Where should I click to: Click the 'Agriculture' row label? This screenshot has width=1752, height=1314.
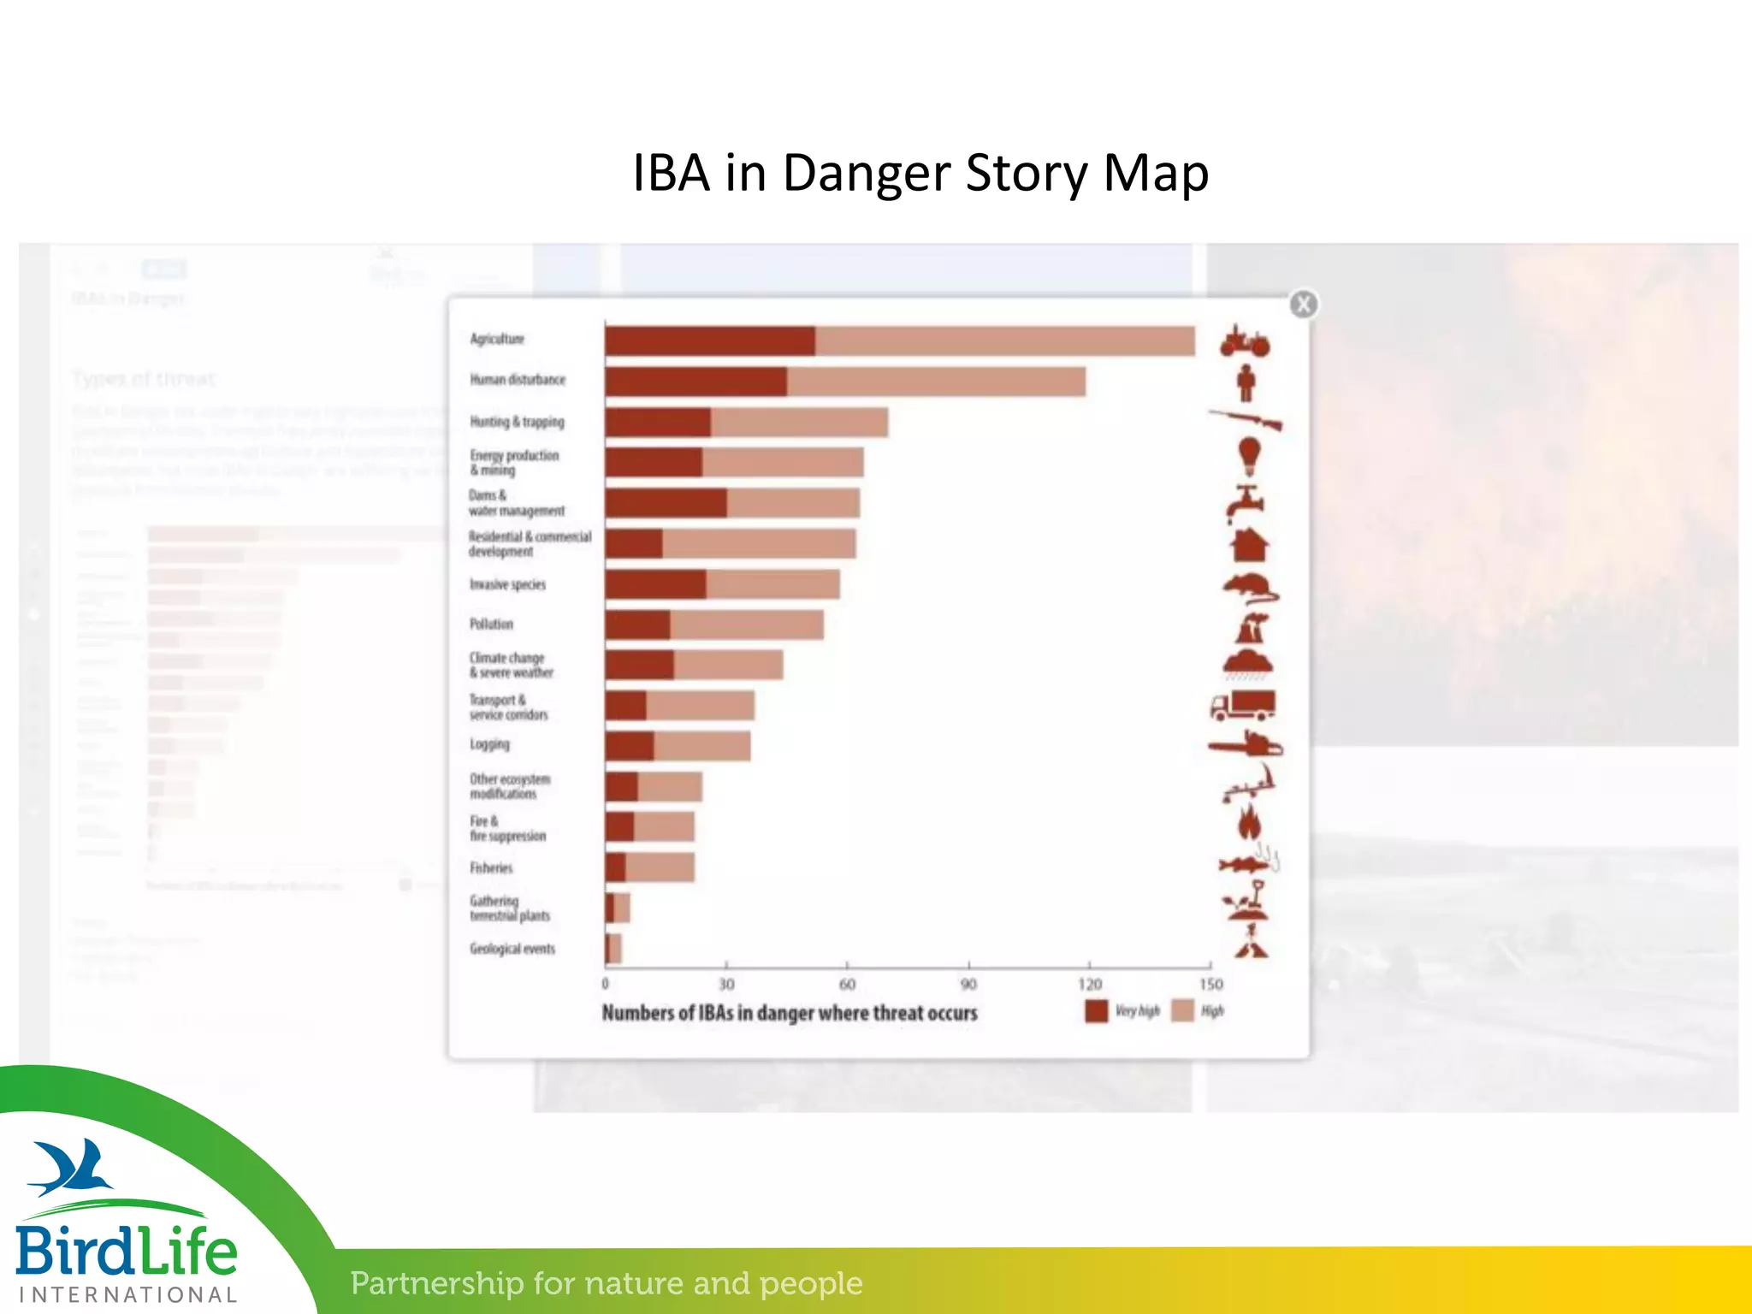497,339
